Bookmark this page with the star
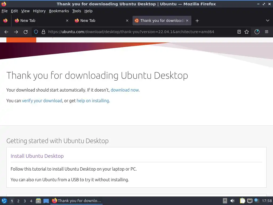Image resolution: width=273 pixels, height=205 pixels. [x=247, y=32]
